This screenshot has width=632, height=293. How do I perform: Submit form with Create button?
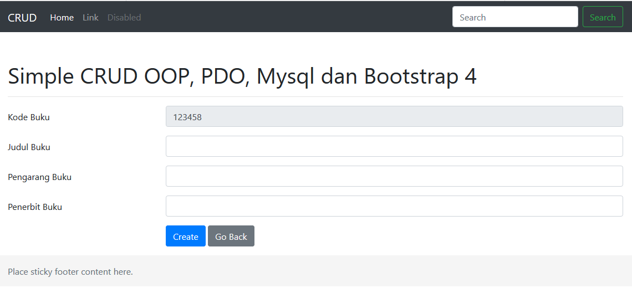coord(185,237)
